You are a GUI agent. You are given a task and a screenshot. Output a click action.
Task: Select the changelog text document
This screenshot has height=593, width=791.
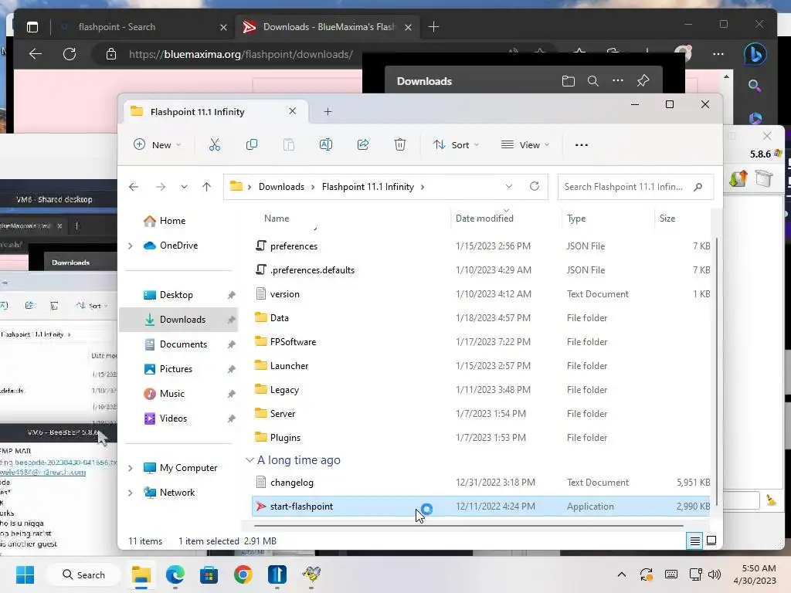click(480, 483)
